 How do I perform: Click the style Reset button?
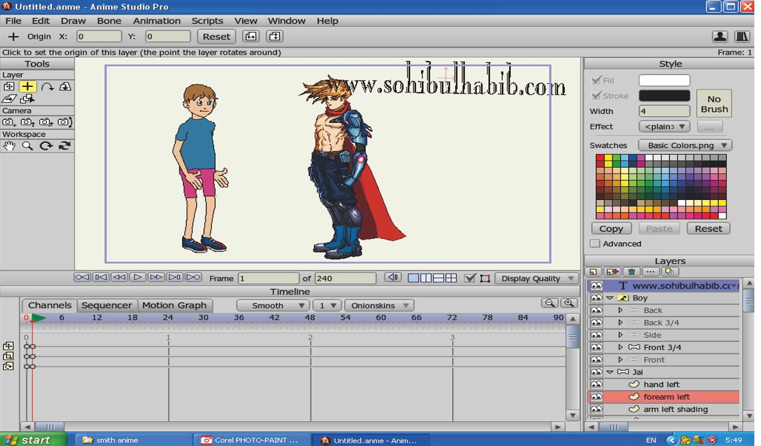pos(708,228)
